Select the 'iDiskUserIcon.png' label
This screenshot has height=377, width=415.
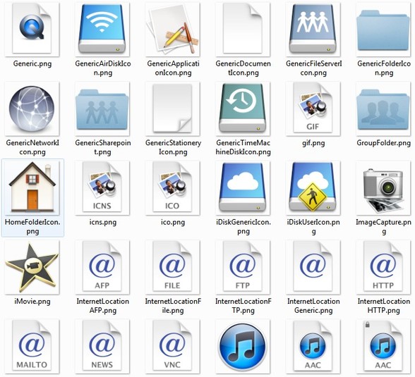(x=313, y=227)
